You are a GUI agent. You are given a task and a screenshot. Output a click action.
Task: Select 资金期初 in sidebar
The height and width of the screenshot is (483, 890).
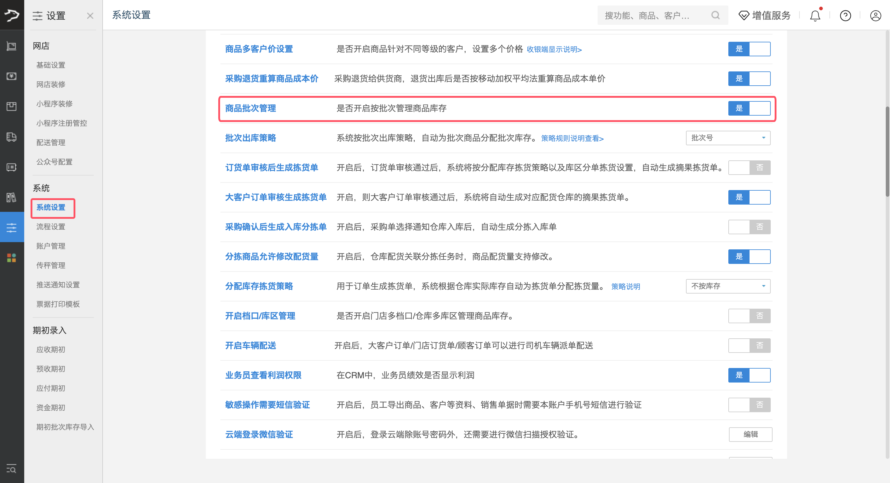tap(51, 408)
